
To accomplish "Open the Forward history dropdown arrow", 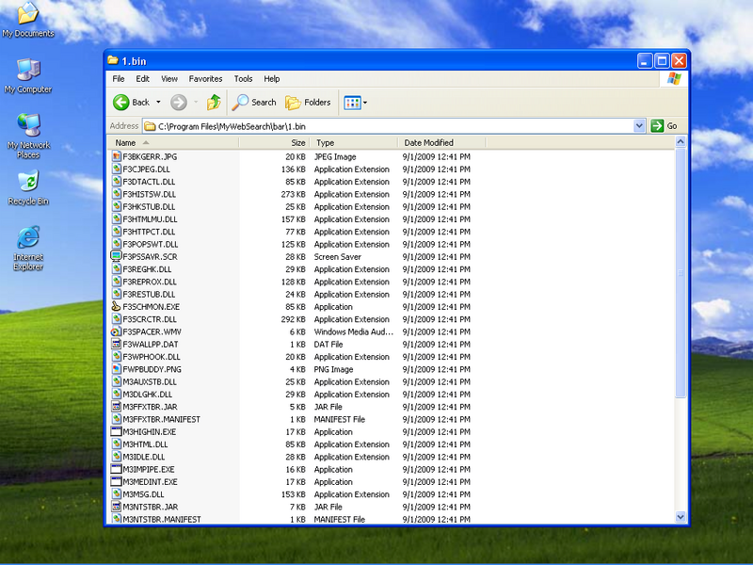I will pyautogui.click(x=196, y=103).
